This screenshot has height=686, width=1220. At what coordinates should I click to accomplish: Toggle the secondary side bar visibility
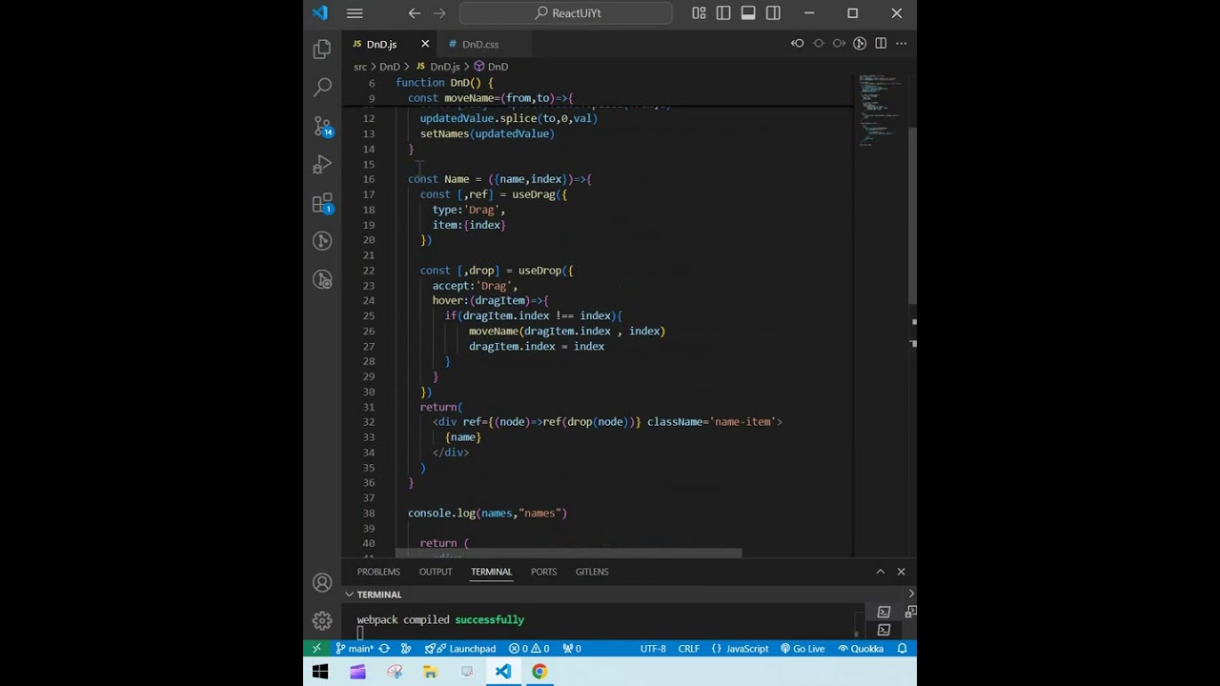773,13
